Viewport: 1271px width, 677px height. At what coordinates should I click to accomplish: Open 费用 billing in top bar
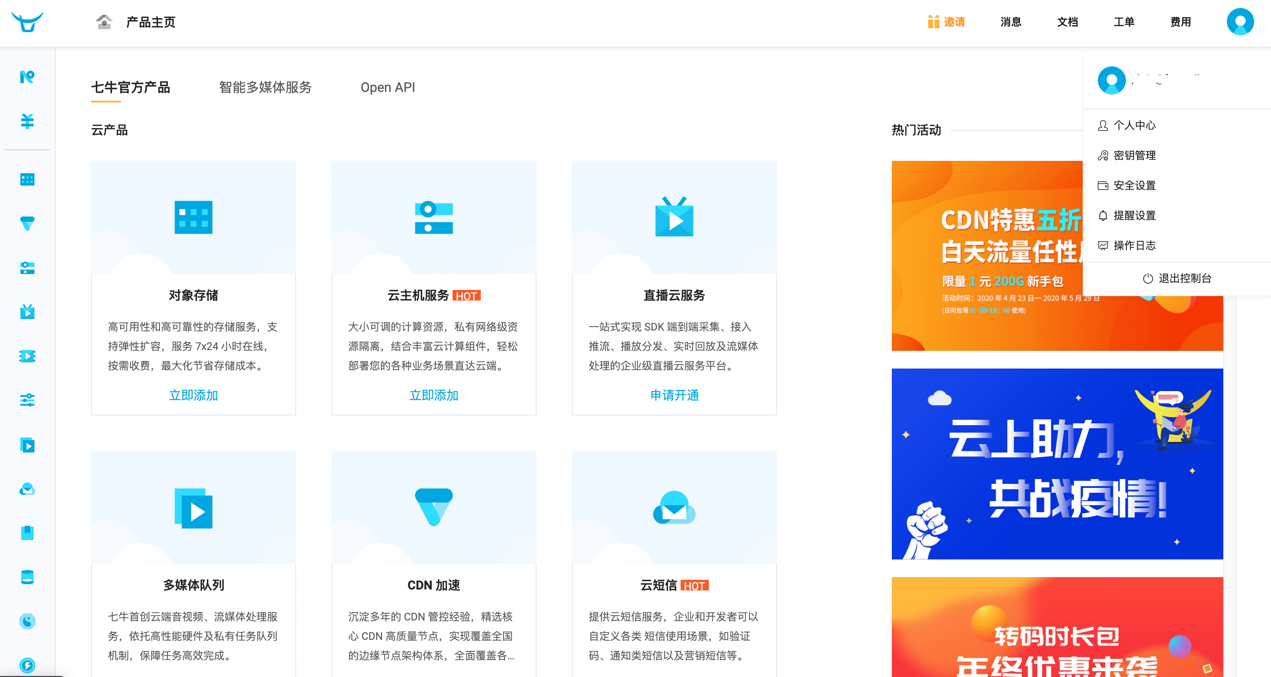[x=1181, y=22]
